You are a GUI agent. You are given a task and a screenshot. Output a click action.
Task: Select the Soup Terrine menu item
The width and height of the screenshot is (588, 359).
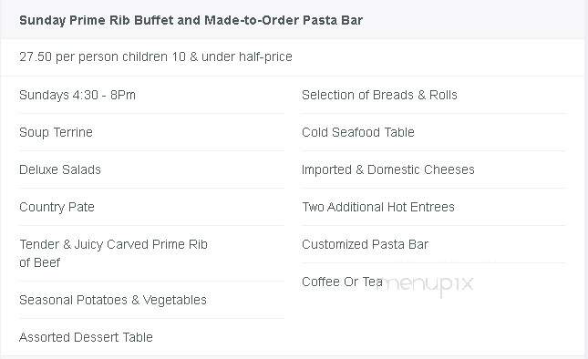[56, 132]
